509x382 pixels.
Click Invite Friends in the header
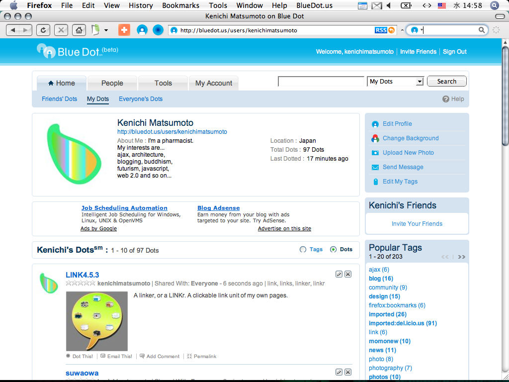[x=418, y=52]
